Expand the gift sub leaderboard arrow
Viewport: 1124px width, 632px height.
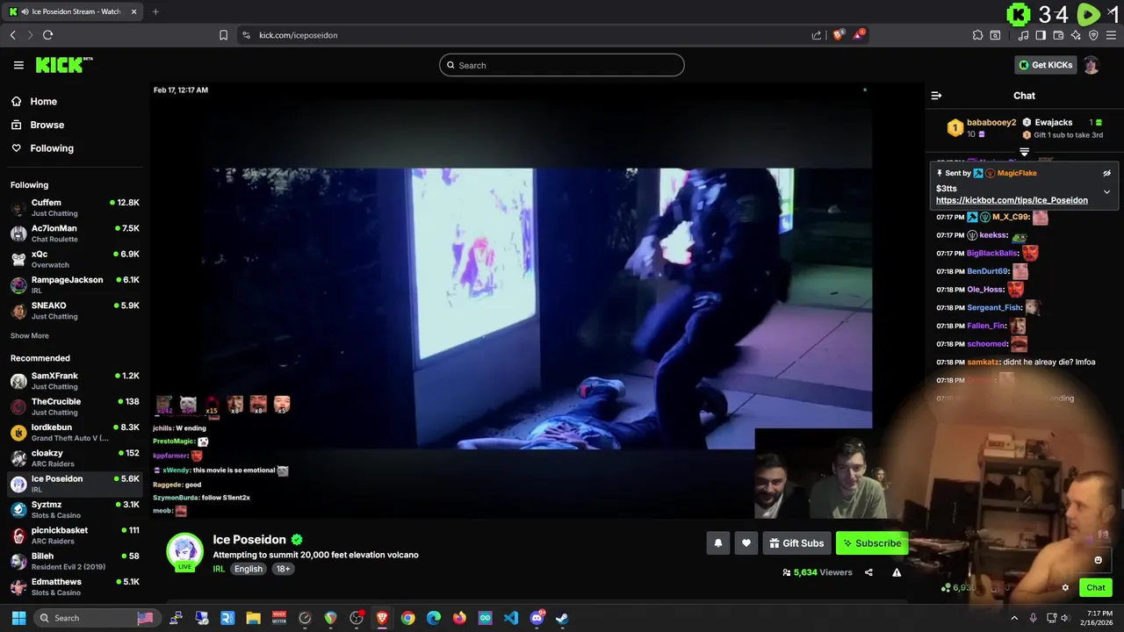click(x=1024, y=152)
